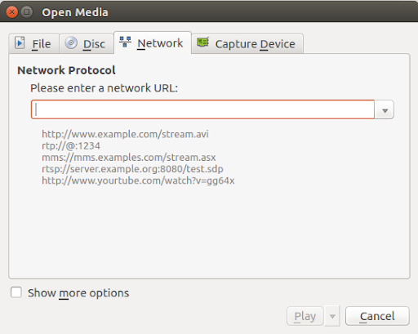This screenshot has height=334, width=418.
Task: Switch to the File tab
Action: click(33, 43)
